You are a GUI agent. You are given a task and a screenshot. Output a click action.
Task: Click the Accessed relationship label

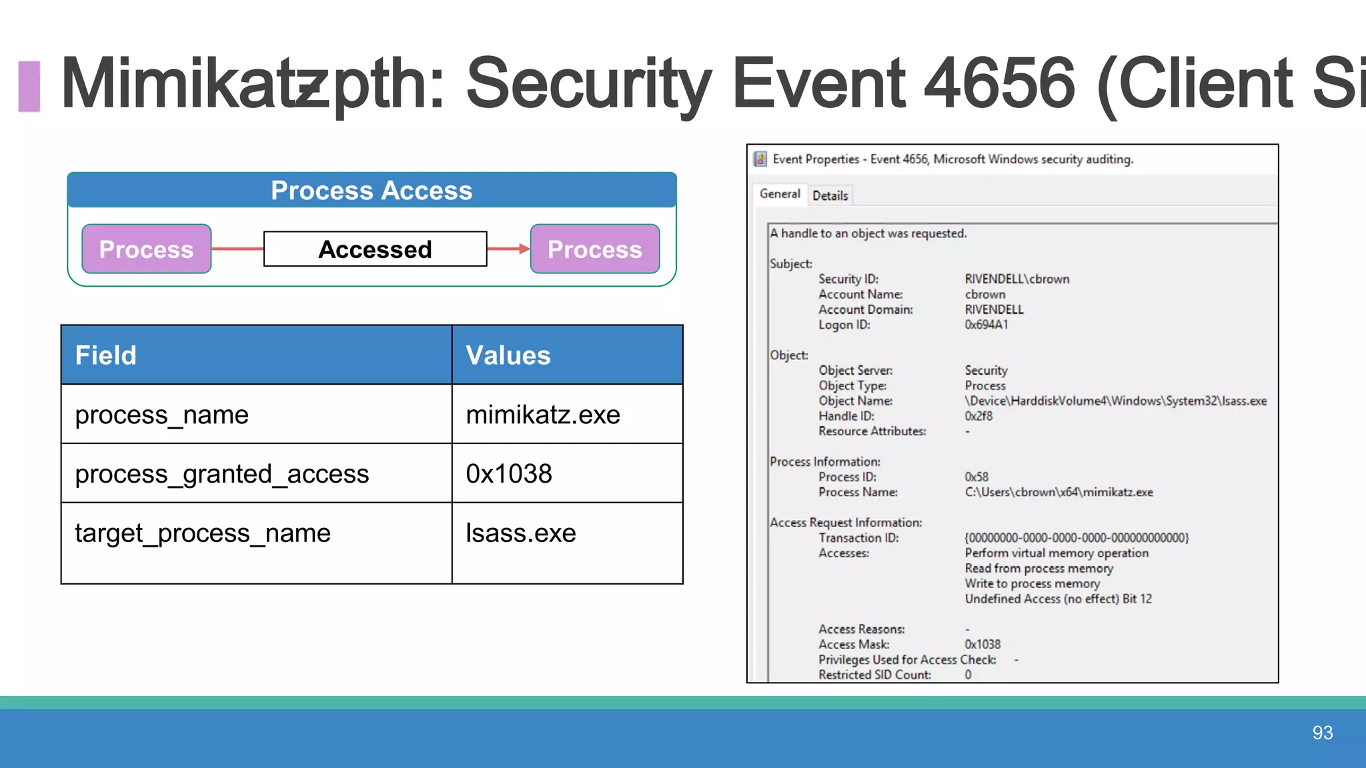pyautogui.click(x=376, y=249)
